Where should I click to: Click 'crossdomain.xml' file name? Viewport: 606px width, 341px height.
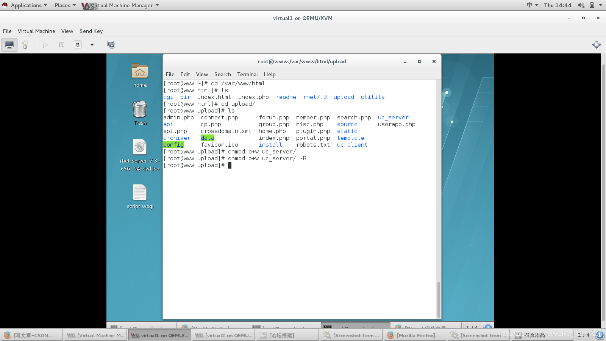tap(226, 131)
